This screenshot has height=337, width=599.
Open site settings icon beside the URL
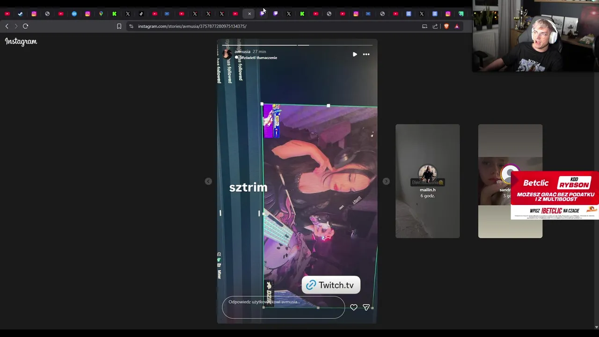(x=131, y=26)
